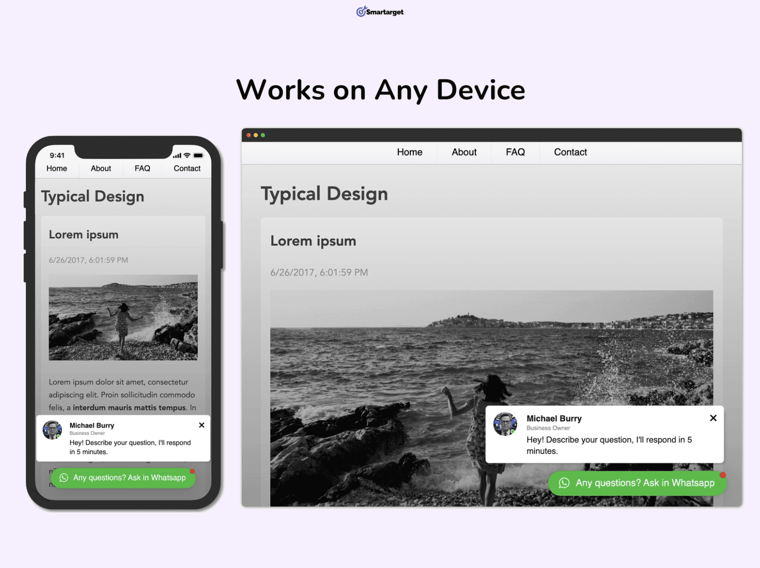Close the desktop Michael Burry chat popup

713,418
